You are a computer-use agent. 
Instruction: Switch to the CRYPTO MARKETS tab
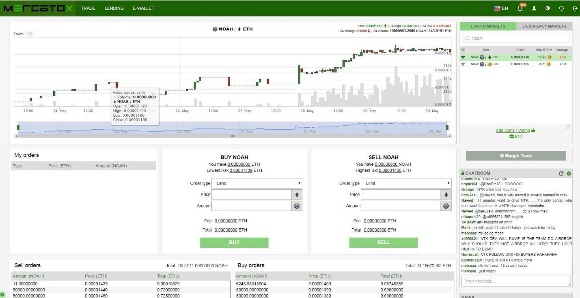(x=488, y=26)
